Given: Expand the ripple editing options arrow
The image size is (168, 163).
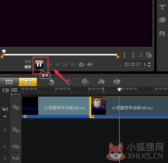Looking at the screenshot, I should tap(5, 116).
